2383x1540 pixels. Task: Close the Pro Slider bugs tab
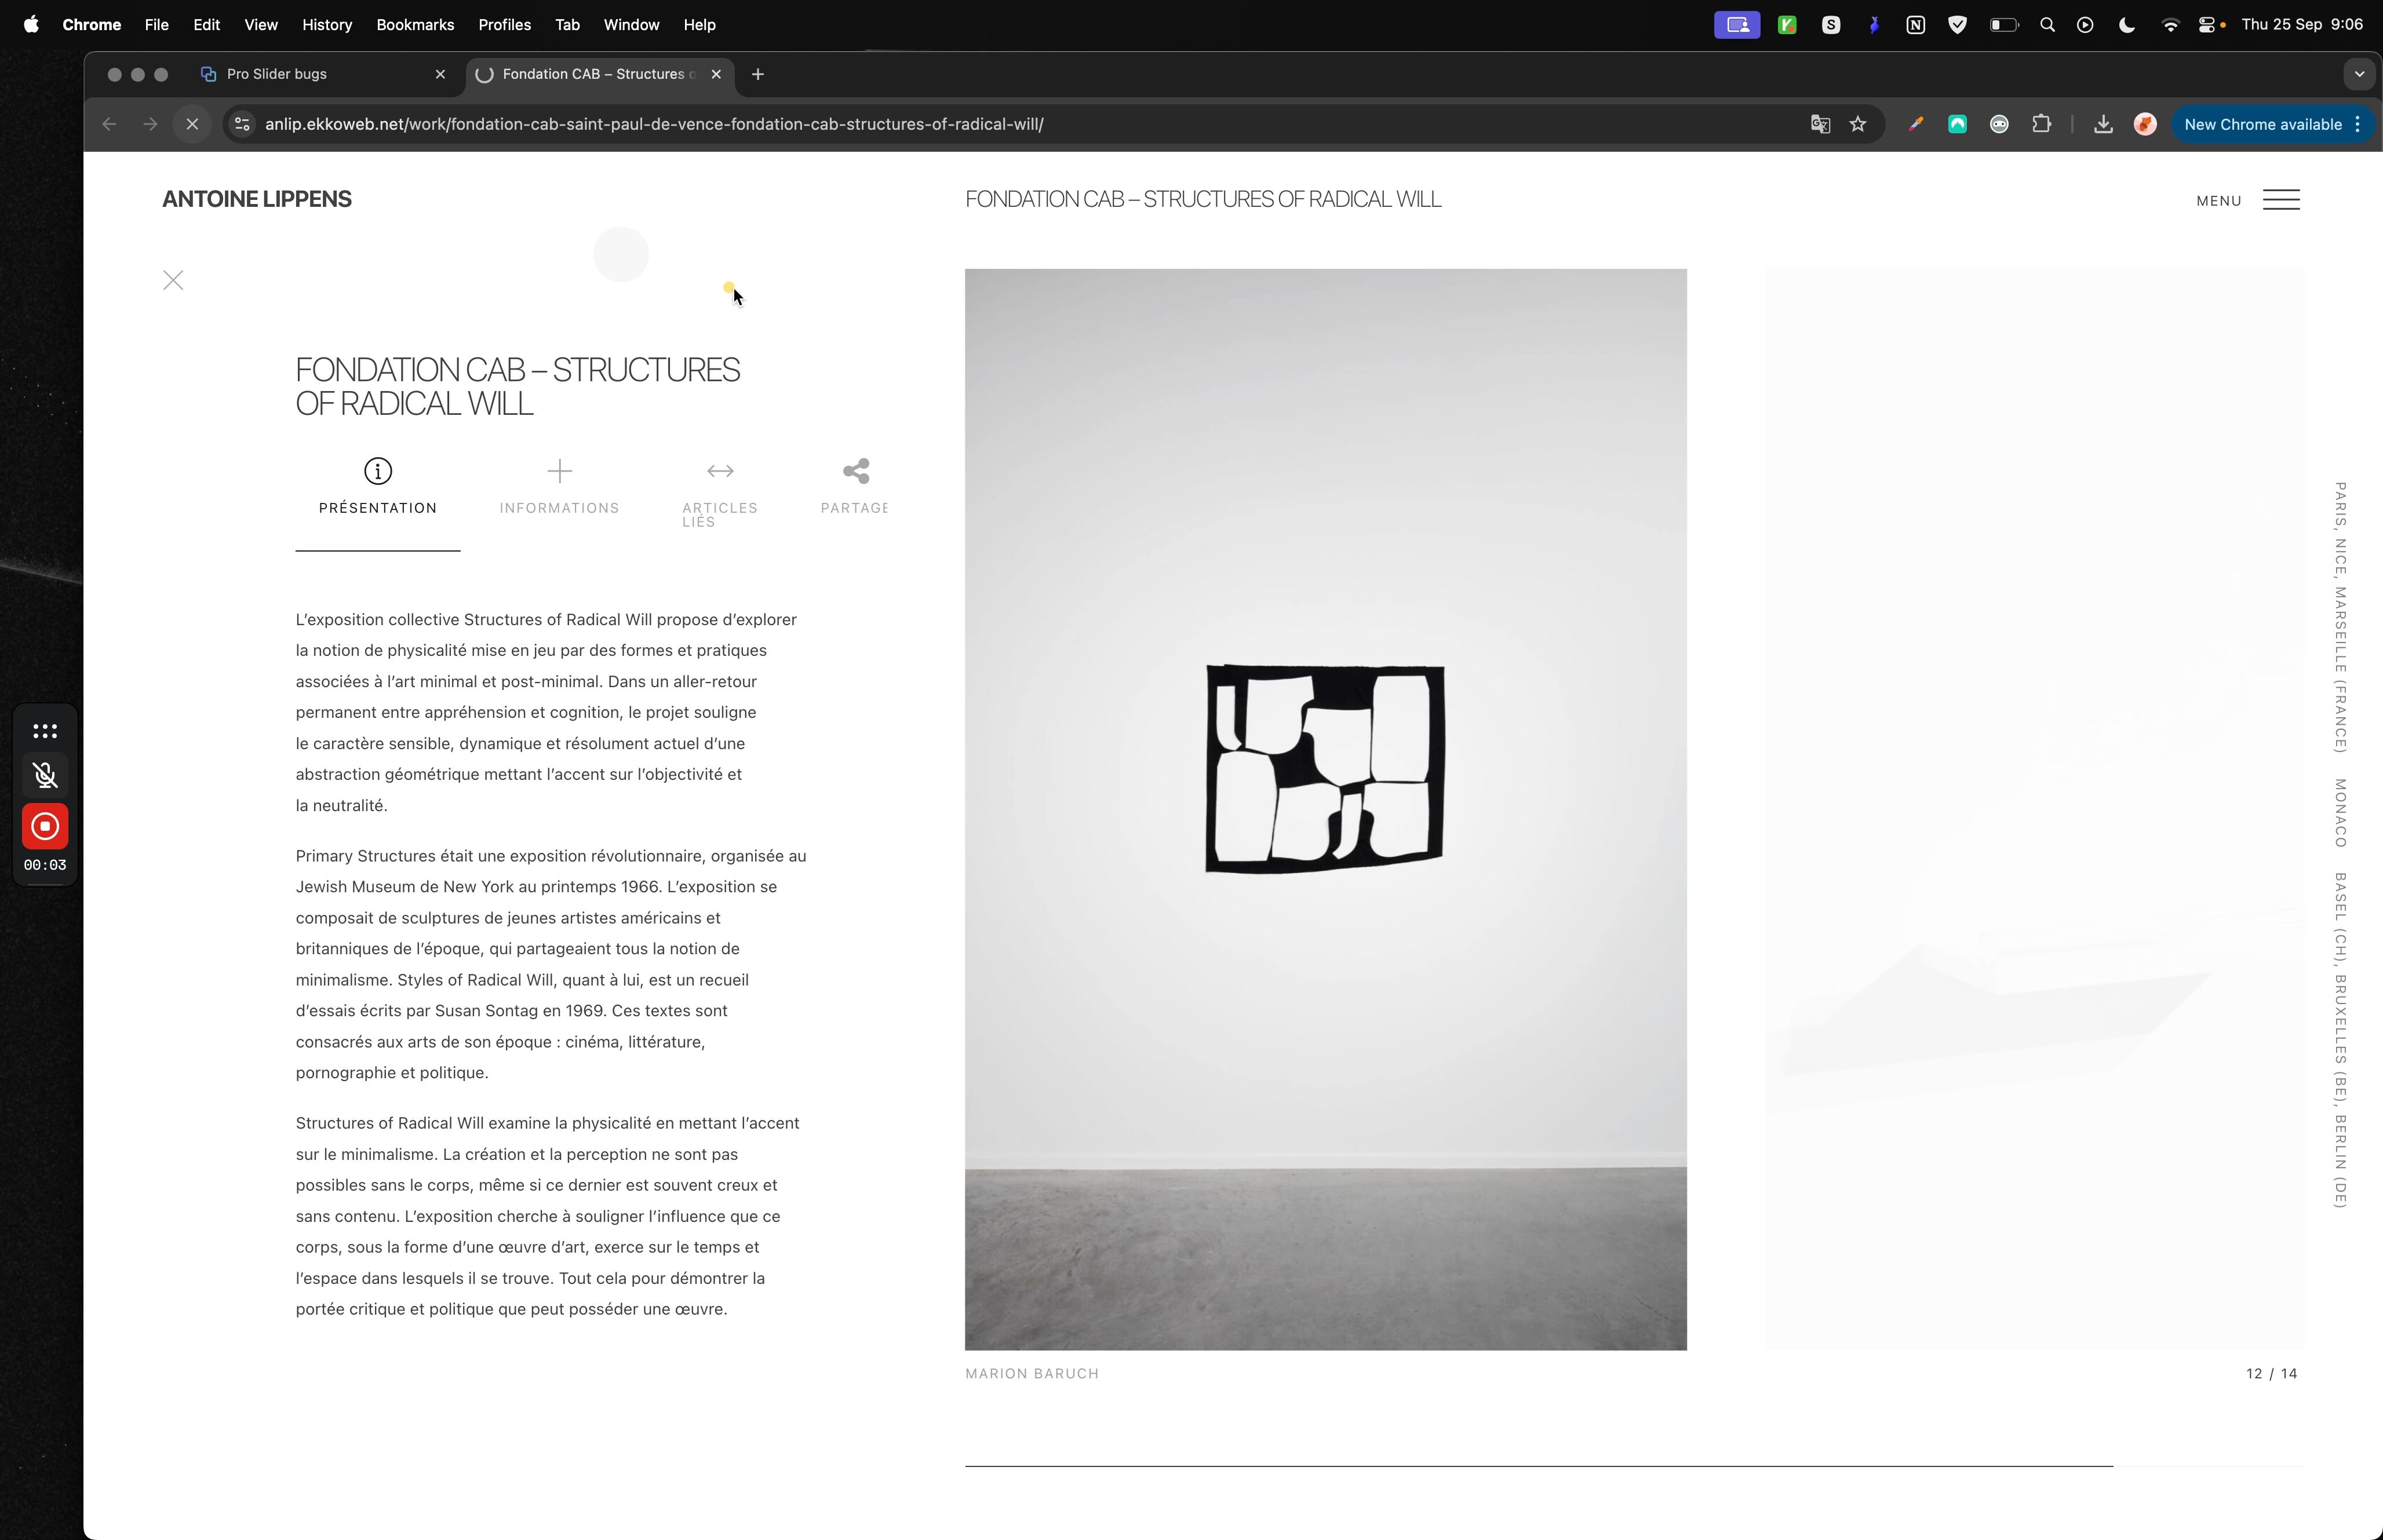(x=440, y=74)
